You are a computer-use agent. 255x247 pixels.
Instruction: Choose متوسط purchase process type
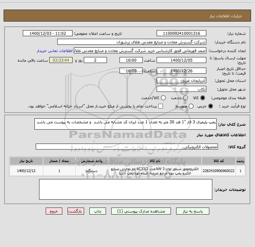[x=191, y=106]
